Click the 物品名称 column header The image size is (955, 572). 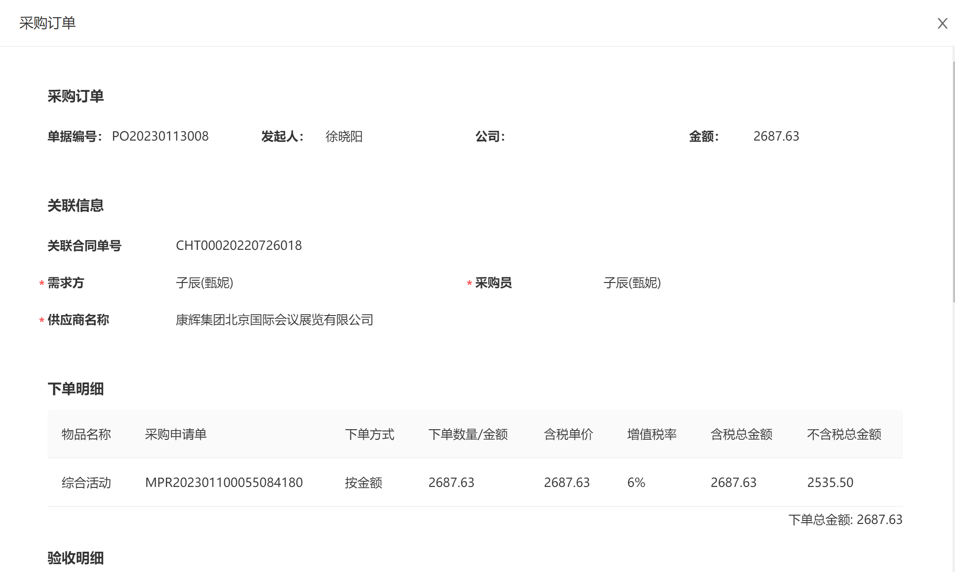(86, 435)
